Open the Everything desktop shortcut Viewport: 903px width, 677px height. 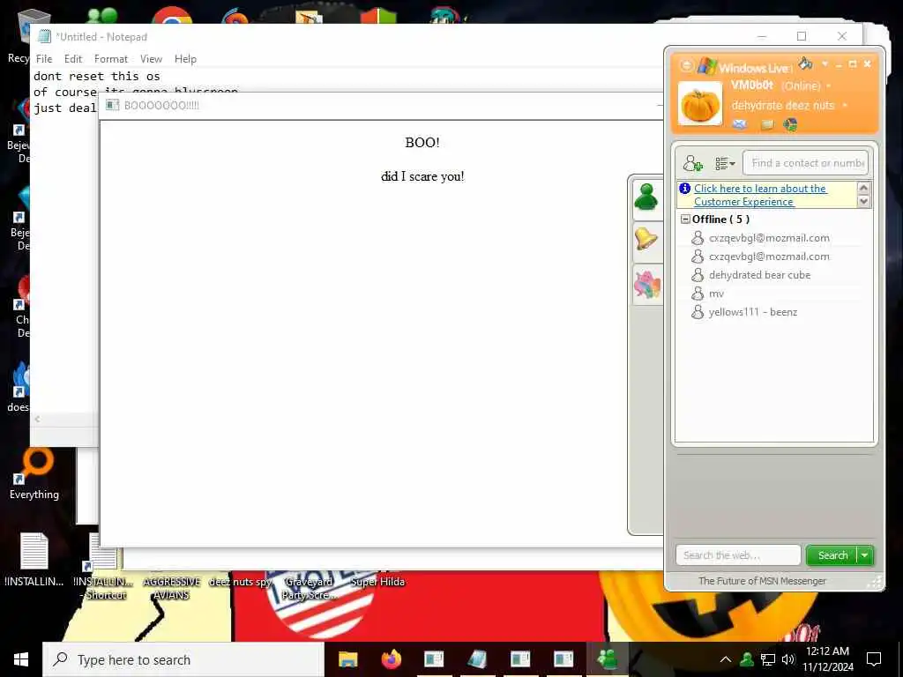(34, 473)
